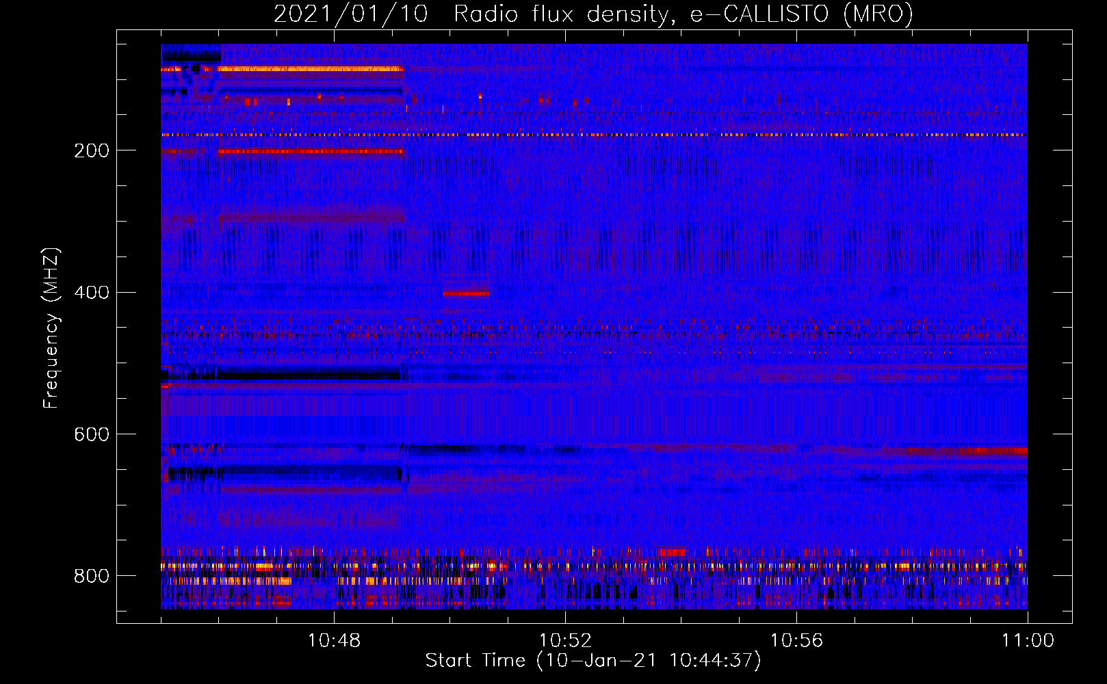1107x684 pixels.
Task: Click the short red burst near 400 MHz
Action: point(466,293)
